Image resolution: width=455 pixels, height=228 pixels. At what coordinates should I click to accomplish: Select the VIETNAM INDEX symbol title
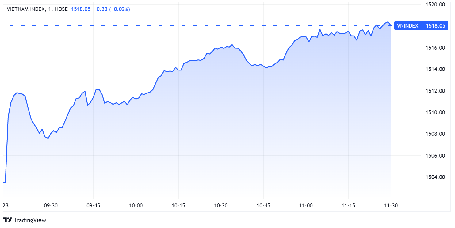point(25,9)
